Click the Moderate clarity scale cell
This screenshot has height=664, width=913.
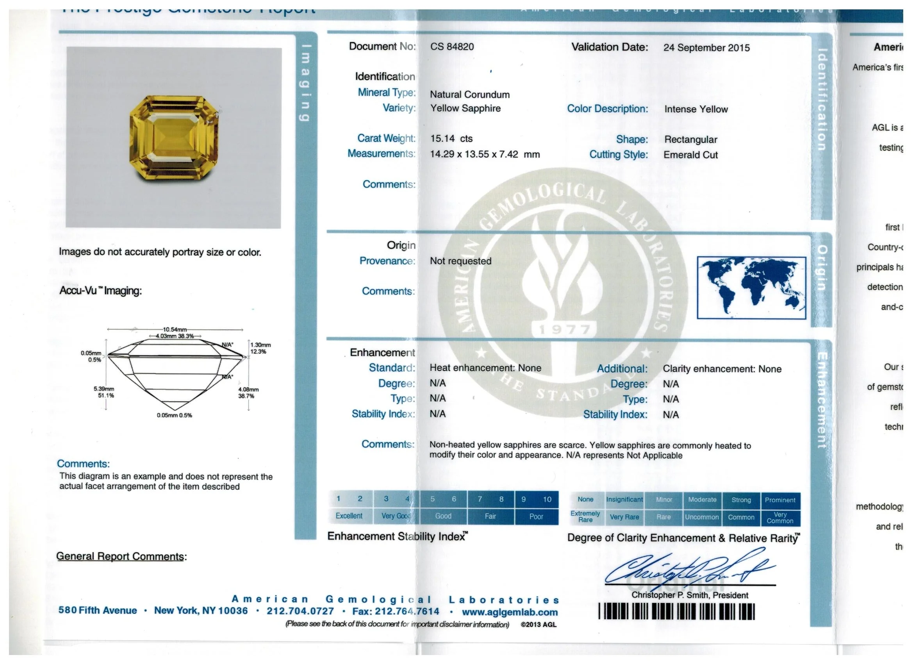click(702, 500)
